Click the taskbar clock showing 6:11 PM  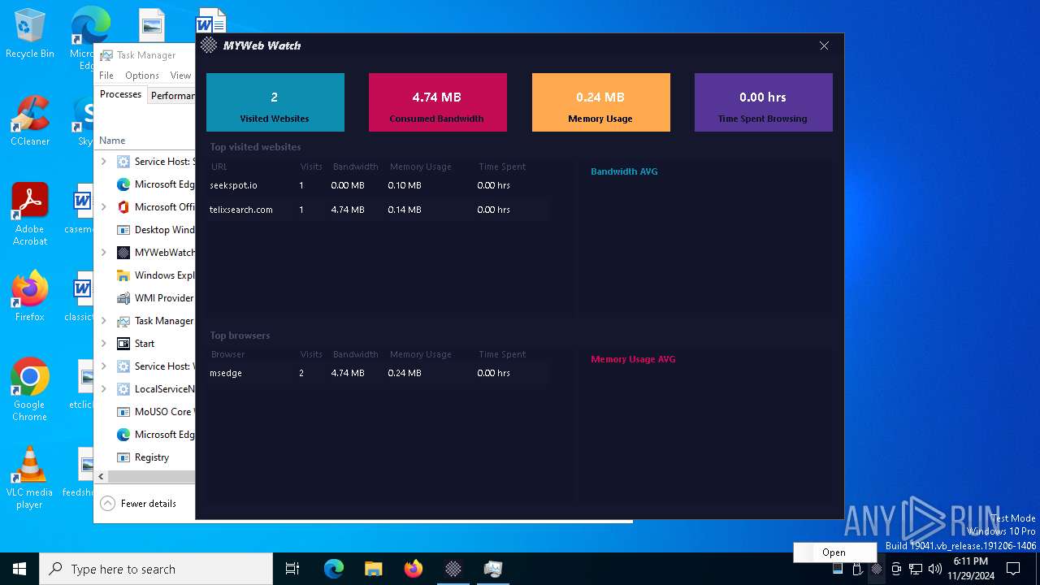point(971,569)
